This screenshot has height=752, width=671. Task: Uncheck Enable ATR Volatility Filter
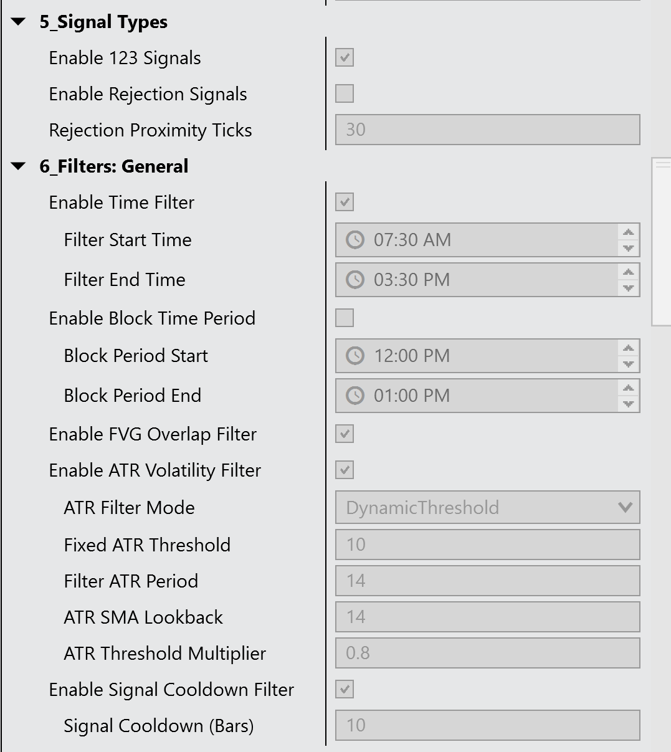pyautogui.click(x=345, y=470)
